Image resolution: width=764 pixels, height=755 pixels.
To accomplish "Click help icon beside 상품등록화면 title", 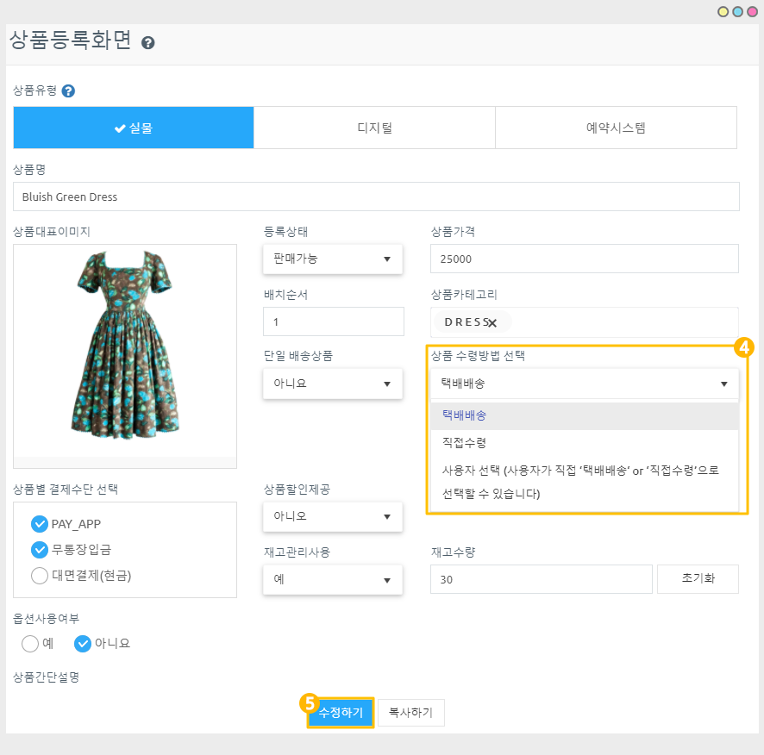I will pos(148,42).
